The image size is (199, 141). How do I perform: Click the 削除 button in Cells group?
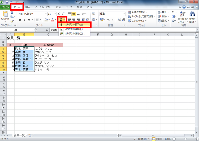[163, 16]
